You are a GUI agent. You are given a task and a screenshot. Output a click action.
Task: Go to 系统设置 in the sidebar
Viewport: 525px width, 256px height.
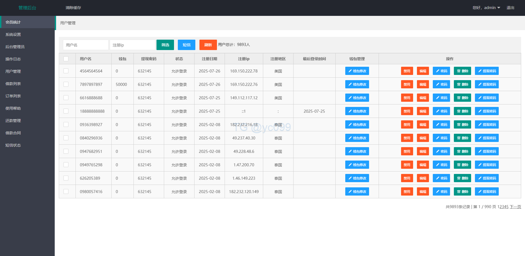pyautogui.click(x=13, y=34)
